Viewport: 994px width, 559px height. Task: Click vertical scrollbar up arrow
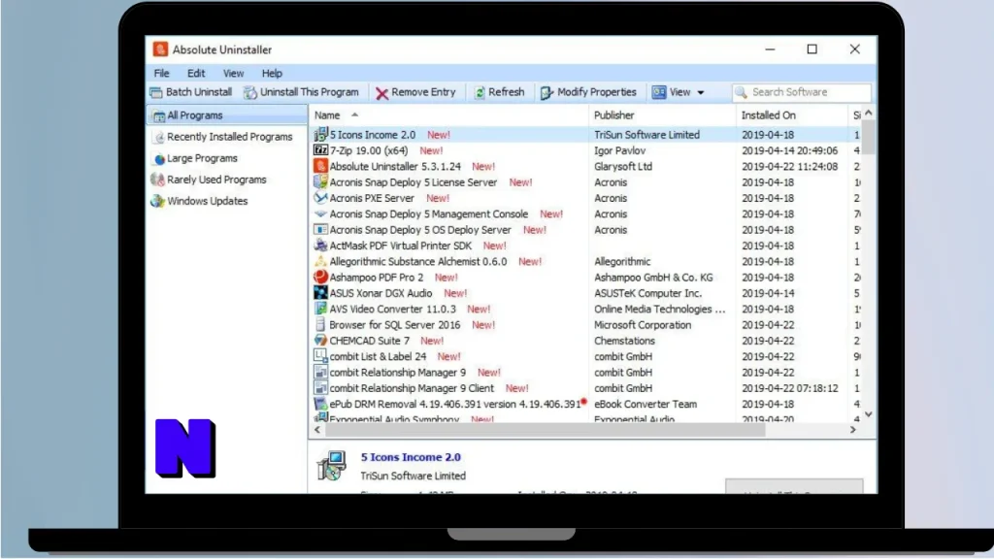coord(869,113)
